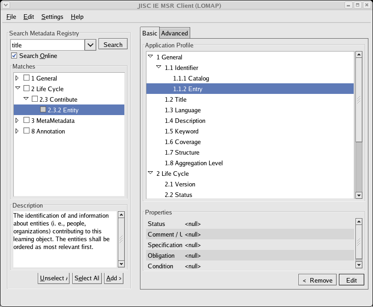Open the Edit menu
This screenshot has height=307, width=373.
[29, 17]
